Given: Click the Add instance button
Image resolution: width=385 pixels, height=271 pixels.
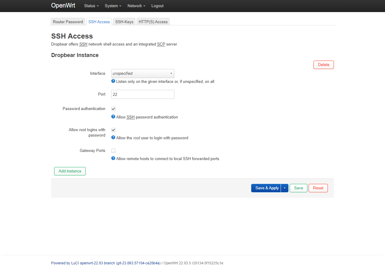Looking at the screenshot, I should pyautogui.click(x=70, y=171).
